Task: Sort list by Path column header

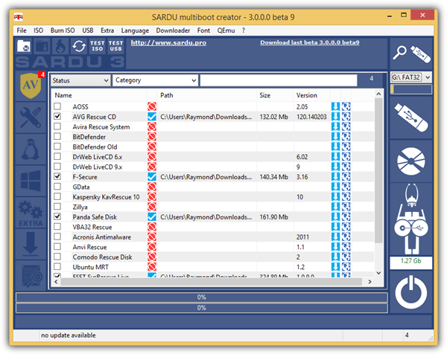Action: pyautogui.click(x=206, y=95)
